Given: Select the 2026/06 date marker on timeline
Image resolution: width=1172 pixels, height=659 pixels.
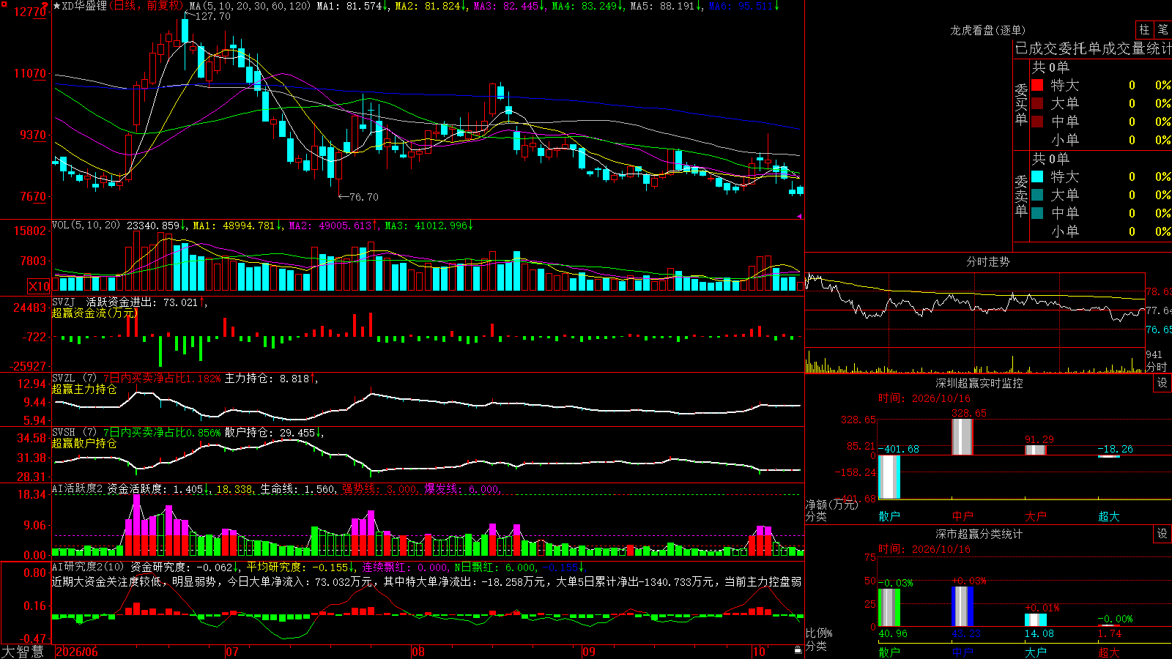Looking at the screenshot, I should point(77,652).
